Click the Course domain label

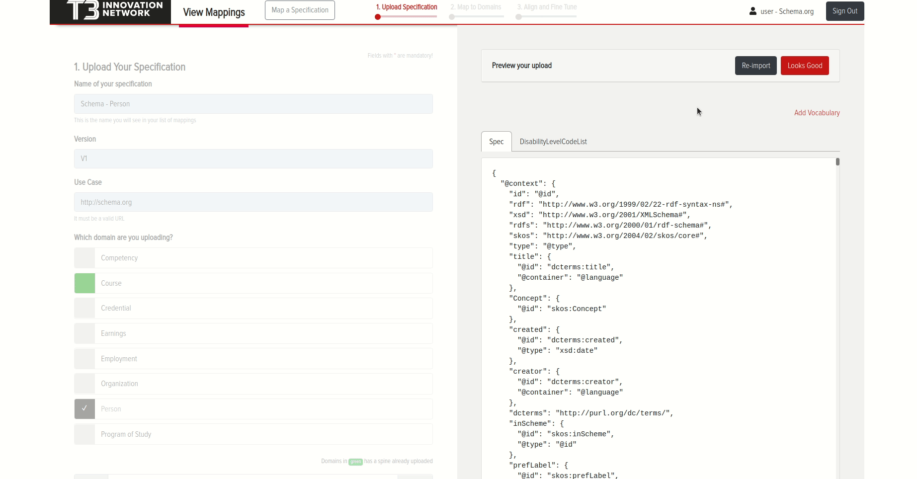pyautogui.click(x=111, y=283)
